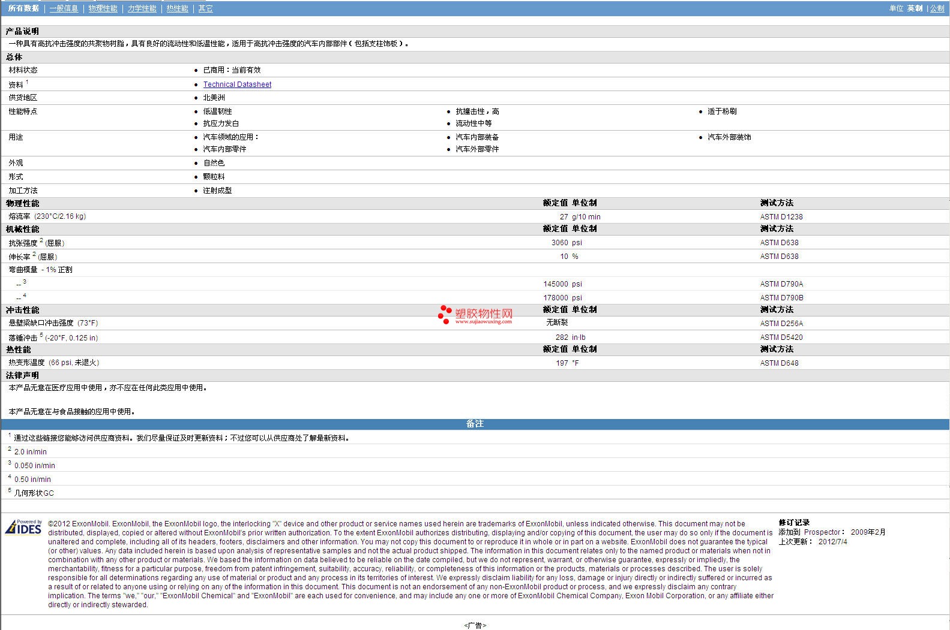Click the 备注 notes header bar
Image resolution: width=950 pixels, height=630 pixels.
tap(475, 424)
